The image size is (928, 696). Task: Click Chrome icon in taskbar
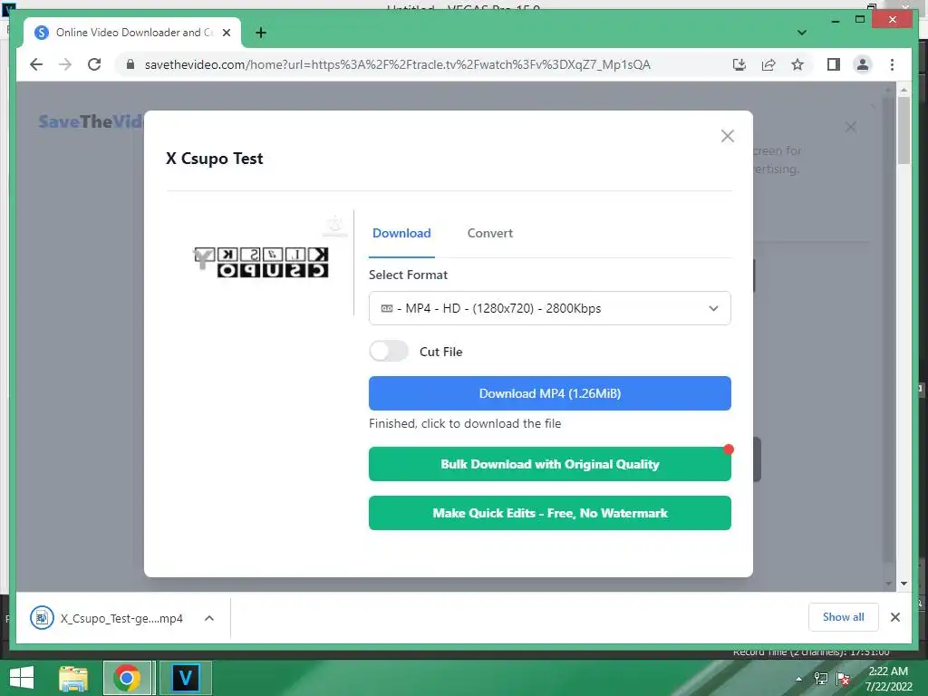click(x=127, y=678)
